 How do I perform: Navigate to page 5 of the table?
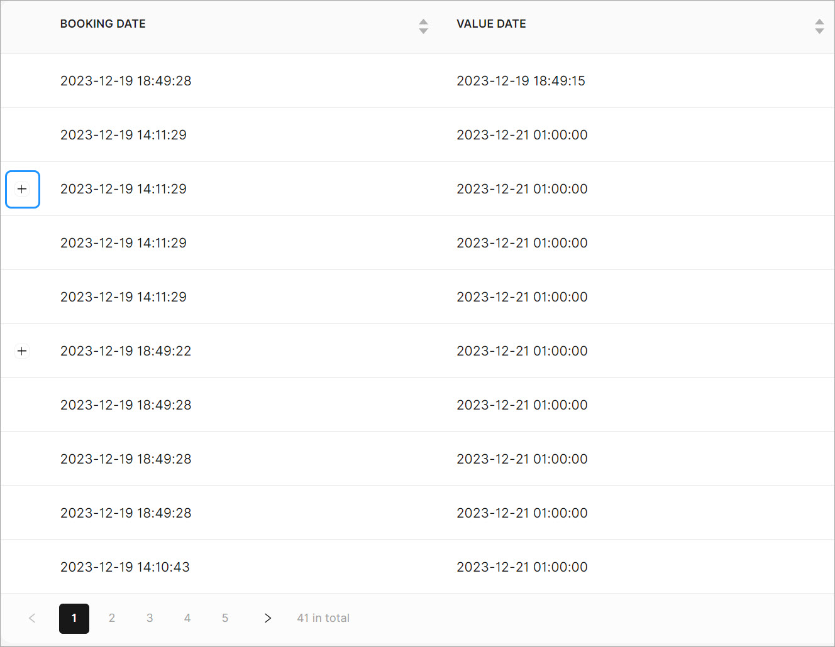[225, 618]
